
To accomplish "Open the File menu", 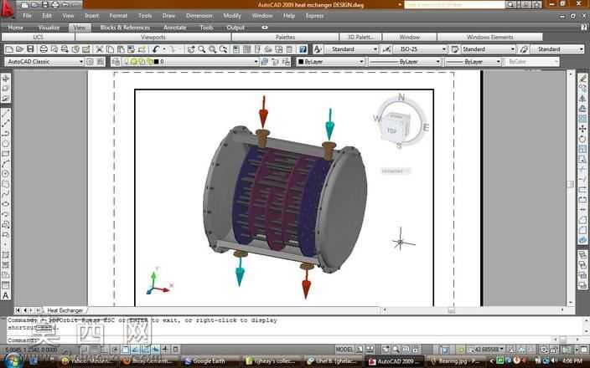I will pos(27,16).
